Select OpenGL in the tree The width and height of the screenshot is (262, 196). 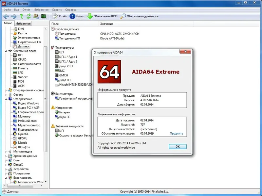click(23, 134)
